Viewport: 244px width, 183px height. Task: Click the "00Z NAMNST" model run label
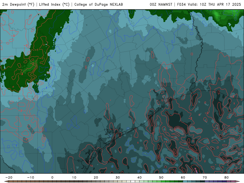pyautogui.click(x=161, y=5)
